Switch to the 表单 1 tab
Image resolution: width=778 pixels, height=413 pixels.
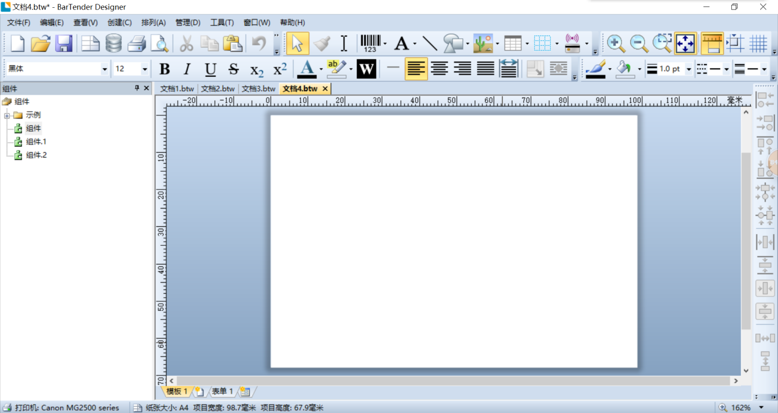coord(223,391)
